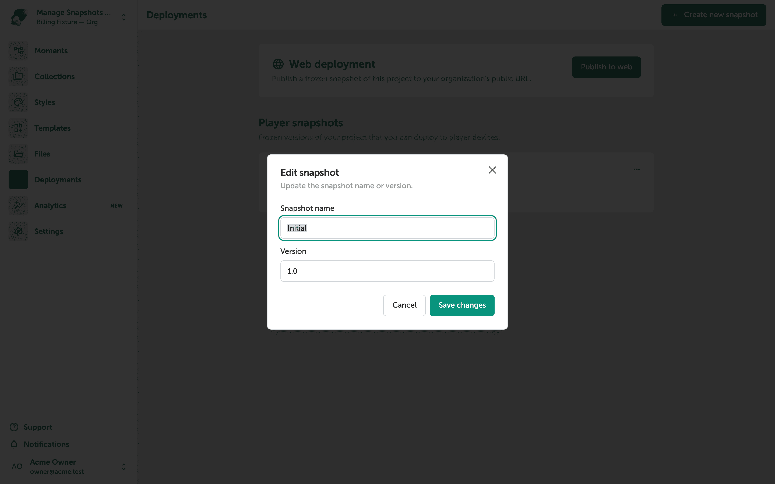Click the Publish to web button
The width and height of the screenshot is (775, 484).
click(606, 67)
